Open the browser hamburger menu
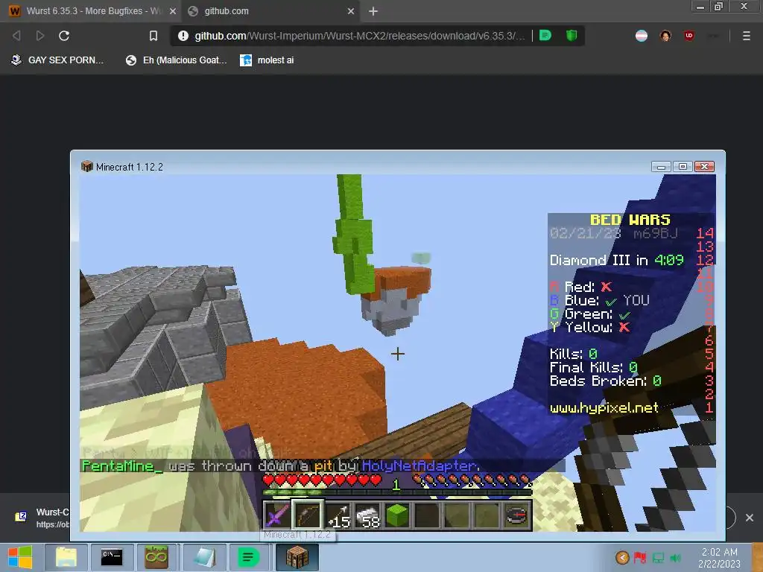The image size is (763, 572). pyautogui.click(x=746, y=36)
